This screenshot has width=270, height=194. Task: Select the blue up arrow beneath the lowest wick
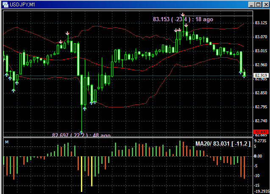pos(81,133)
